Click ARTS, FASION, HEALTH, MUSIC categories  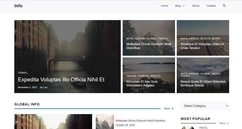coord(200,39)
